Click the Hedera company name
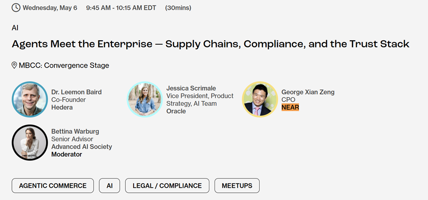 [x=62, y=107]
